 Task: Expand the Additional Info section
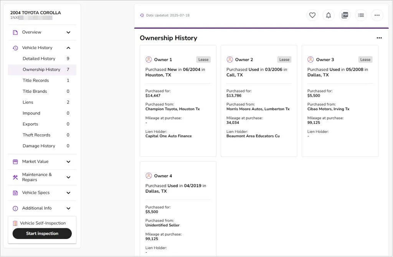(68, 208)
